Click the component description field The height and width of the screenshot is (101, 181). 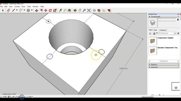point(167,24)
